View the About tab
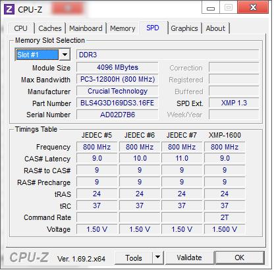The height and width of the screenshot is (272, 274). click(x=215, y=28)
